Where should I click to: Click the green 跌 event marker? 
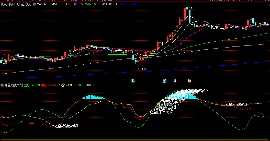[133, 81]
